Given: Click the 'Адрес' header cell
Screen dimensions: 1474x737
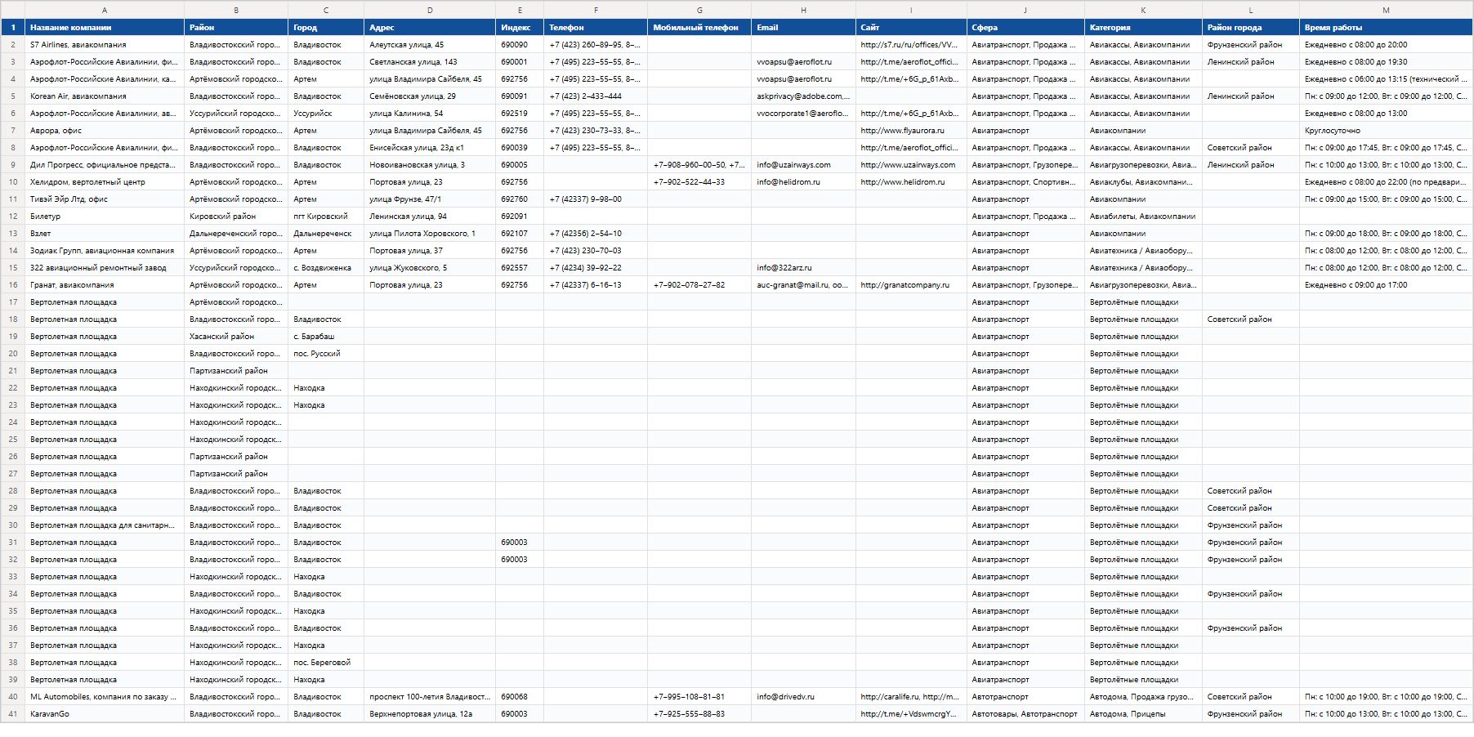Looking at the screenshot, I should 430,28.
